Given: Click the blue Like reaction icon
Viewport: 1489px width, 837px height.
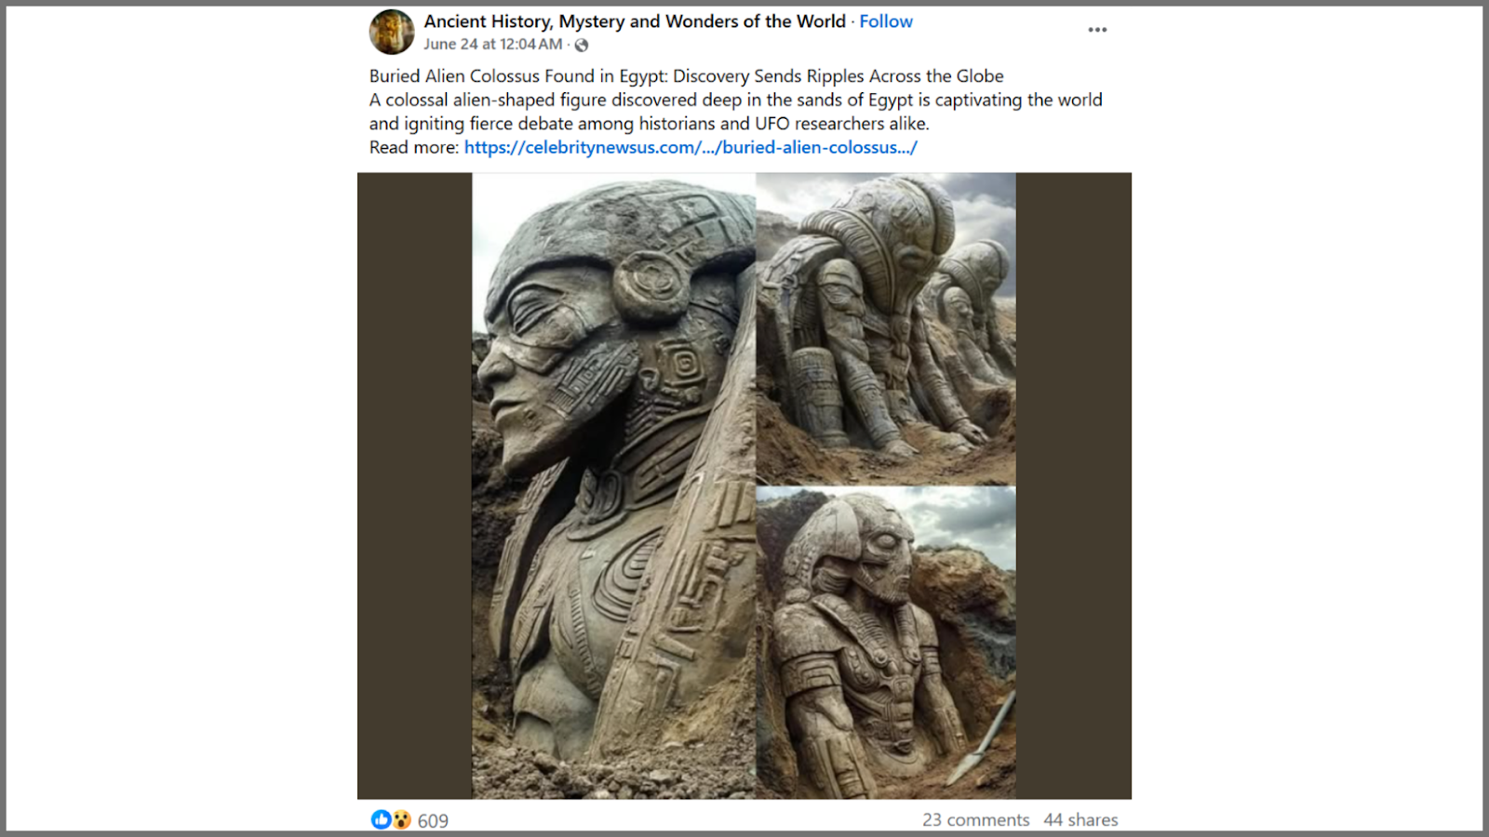Looking at the screenshot, I should pos(381,819).
